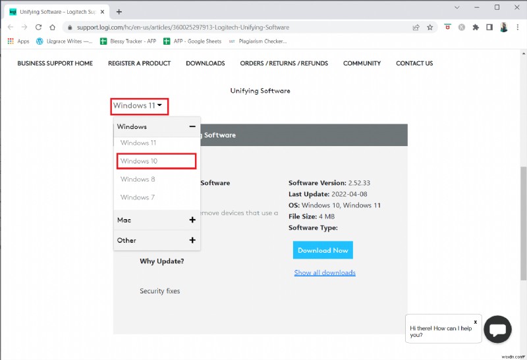Open the Windows 11 OS dropdown
Image resolution: width=527 pixels, height=360 pixels.
click(x=139, y=106)
